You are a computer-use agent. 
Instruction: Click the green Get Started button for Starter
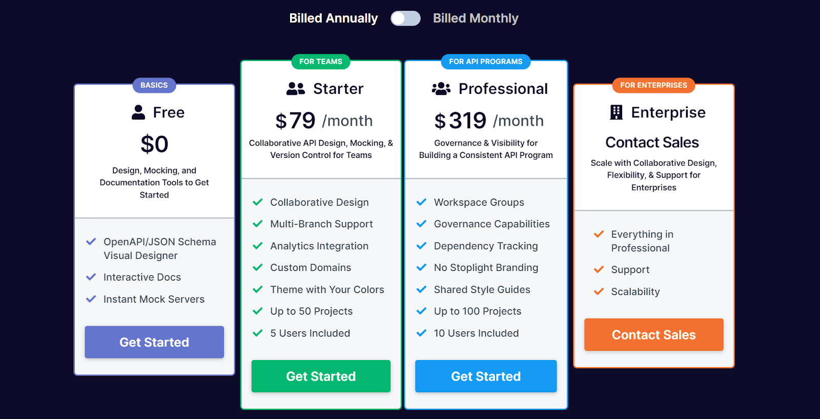pyautogui.click(x=321, y=376)
